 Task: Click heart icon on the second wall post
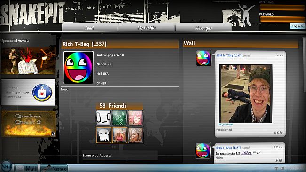click(x=281, y=161)
